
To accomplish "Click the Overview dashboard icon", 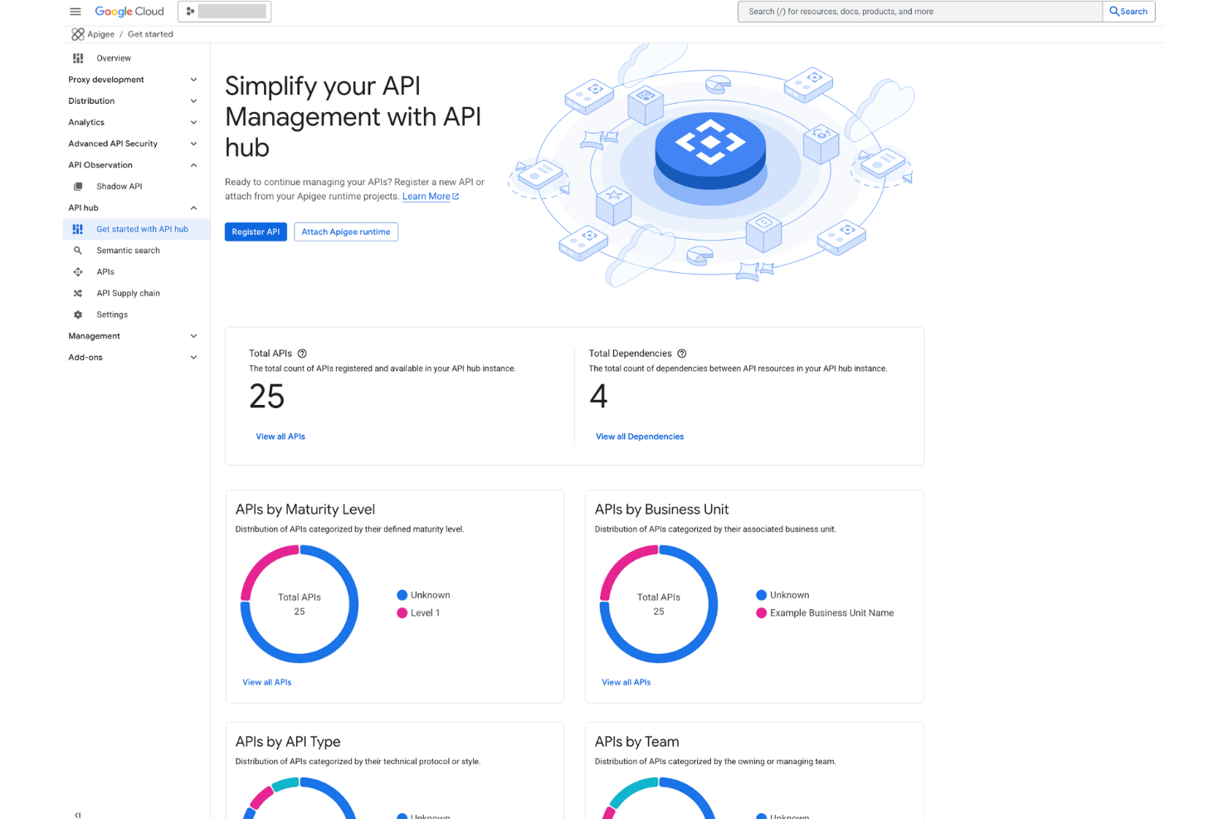I will point(78,58).
